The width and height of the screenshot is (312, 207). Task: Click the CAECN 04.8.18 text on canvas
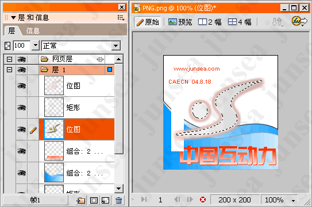190,81
